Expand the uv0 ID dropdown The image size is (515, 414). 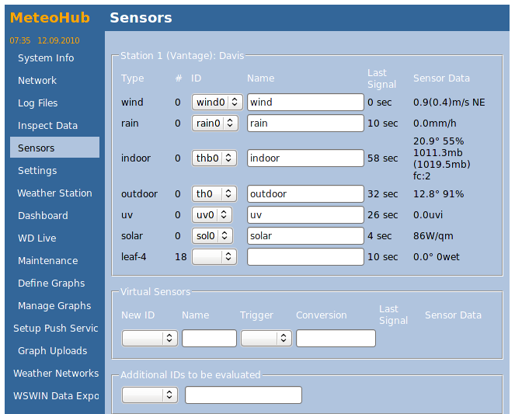[x=212, y=214]
